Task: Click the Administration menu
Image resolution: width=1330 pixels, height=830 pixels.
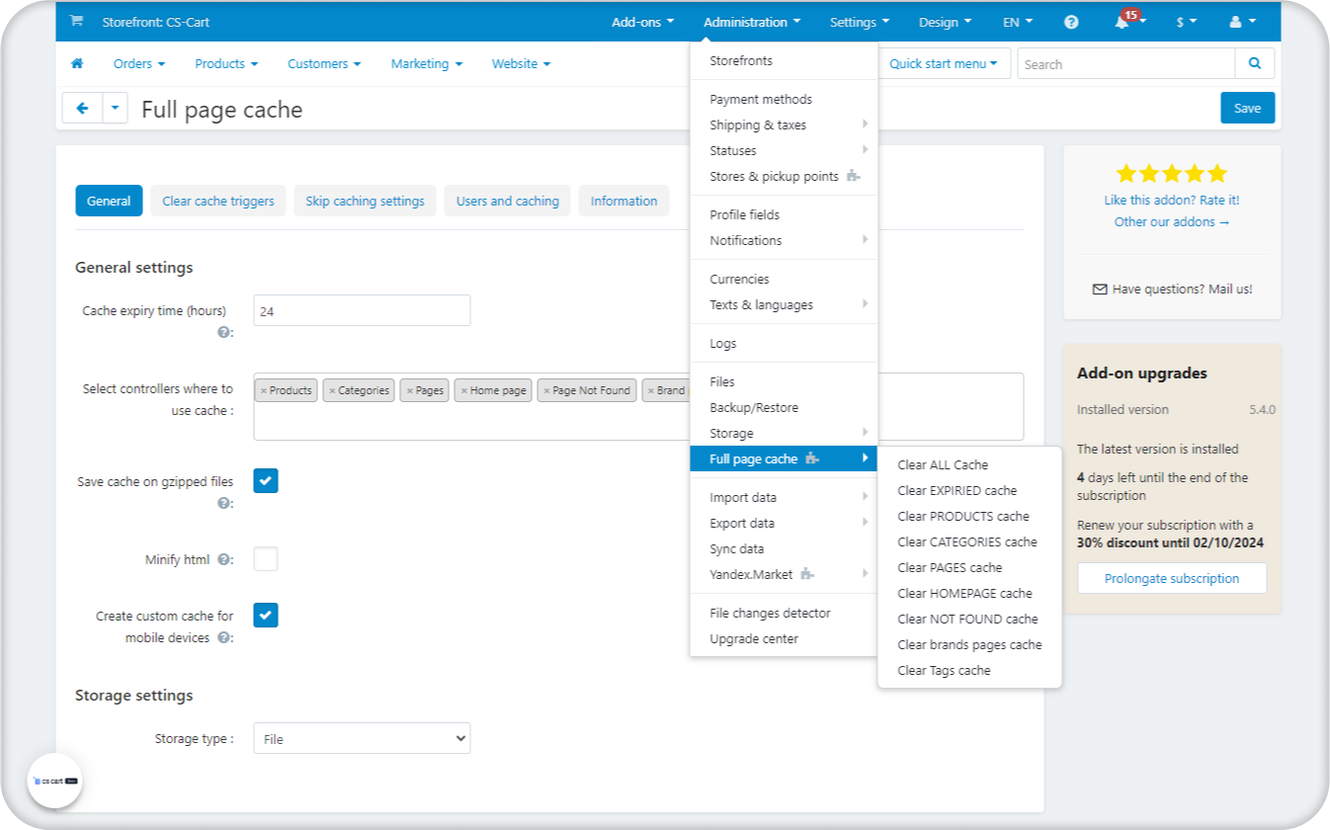Action: (x=752, y=22)
